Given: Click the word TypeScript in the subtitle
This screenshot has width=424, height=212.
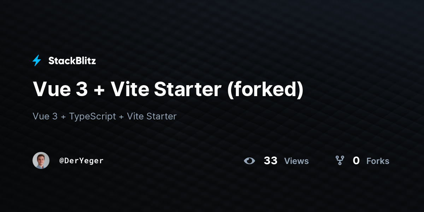Looking at the screenshot, I should (93, 117).
